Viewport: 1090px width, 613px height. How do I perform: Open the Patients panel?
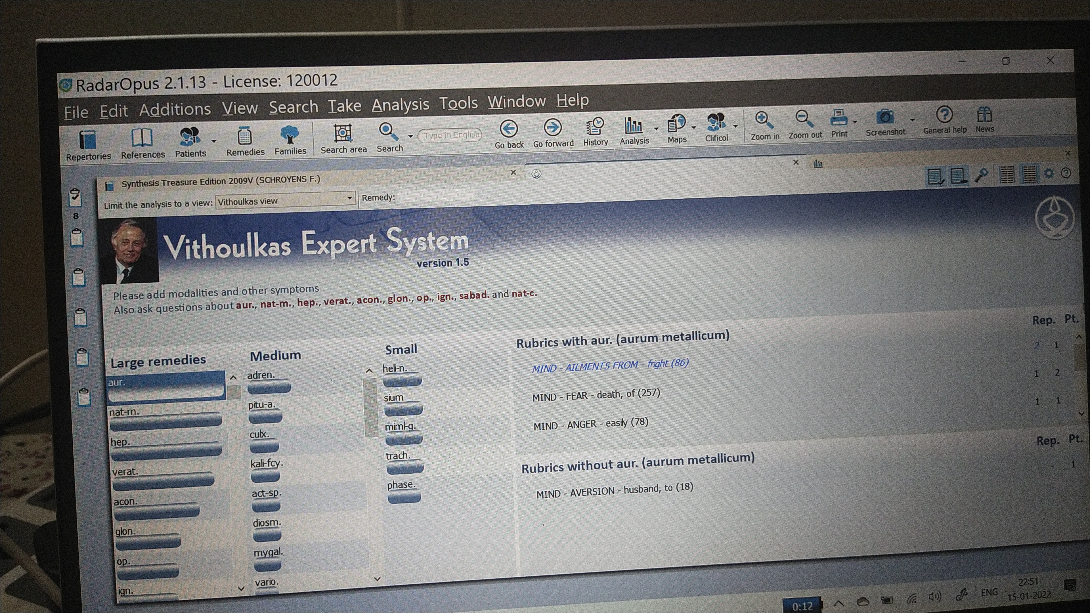[x=190, y=142]
